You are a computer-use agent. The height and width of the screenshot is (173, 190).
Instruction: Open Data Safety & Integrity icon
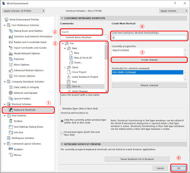(x=11, y=87)
